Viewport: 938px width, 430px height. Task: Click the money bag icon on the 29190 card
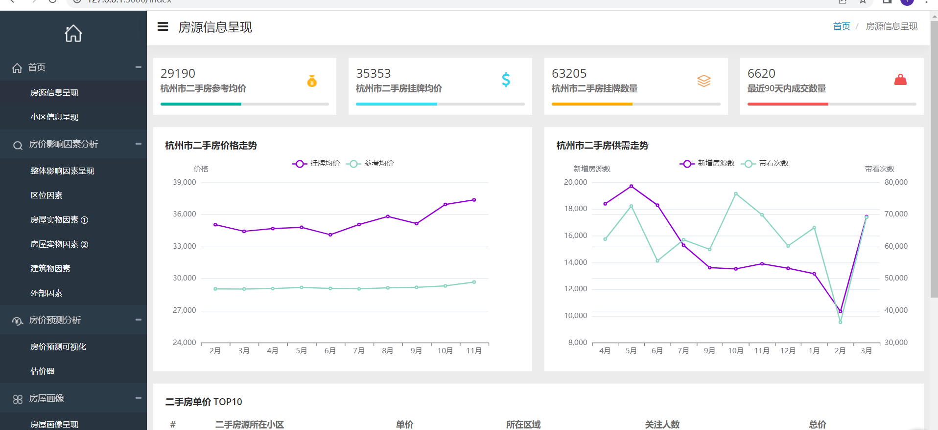[312, 81]
